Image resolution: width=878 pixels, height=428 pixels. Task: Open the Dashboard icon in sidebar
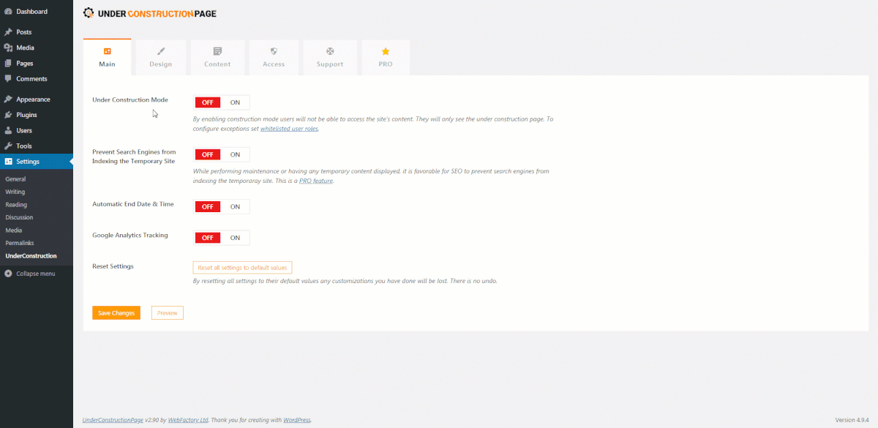pos(8,12)
